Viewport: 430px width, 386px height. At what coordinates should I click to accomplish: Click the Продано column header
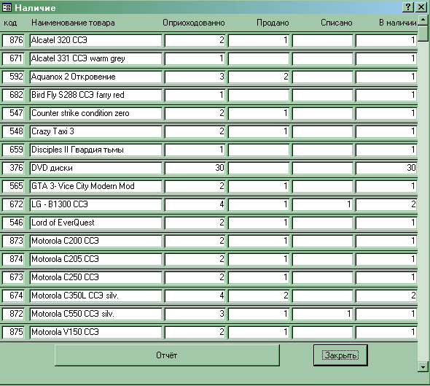(273, 23)
